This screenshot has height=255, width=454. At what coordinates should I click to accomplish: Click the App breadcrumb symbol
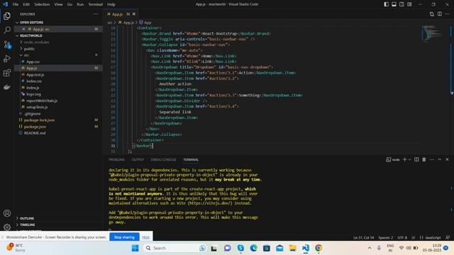[x=145, y=22]
